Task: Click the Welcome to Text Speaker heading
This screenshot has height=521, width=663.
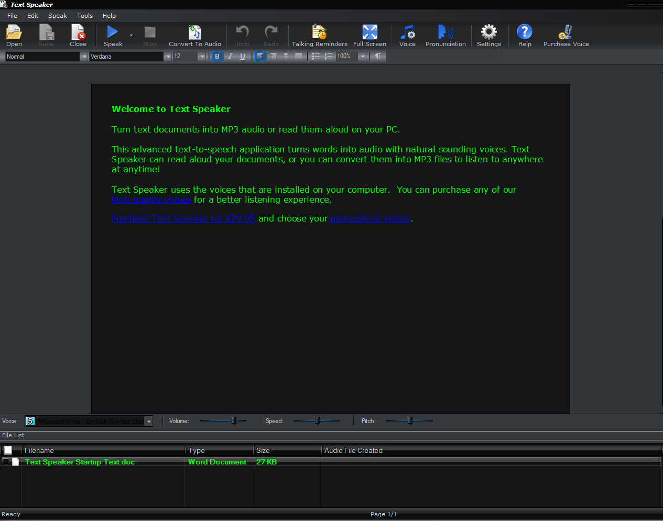Action: pos(171,109)
